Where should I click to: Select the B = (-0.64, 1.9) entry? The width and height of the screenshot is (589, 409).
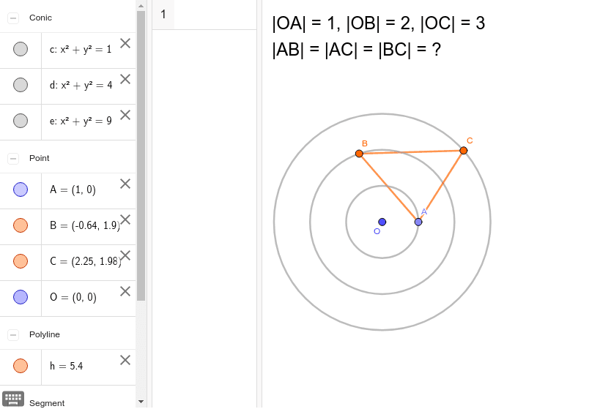[85, 225]
